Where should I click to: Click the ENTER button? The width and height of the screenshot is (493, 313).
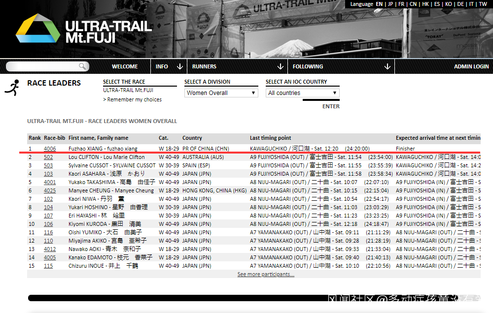point(331,106)
